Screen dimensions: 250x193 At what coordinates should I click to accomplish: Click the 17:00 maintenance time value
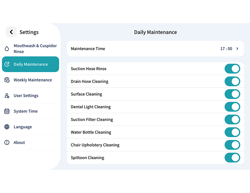(226, 49)
